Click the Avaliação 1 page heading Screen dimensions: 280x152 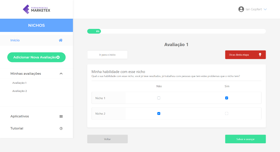[x=176, y=45]
